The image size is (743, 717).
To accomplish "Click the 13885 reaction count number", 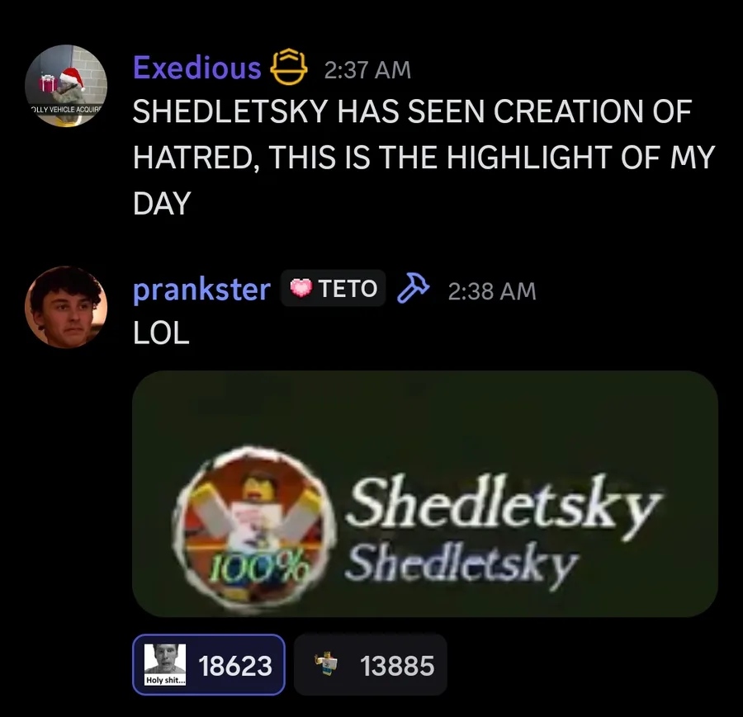I will point(397,665).
